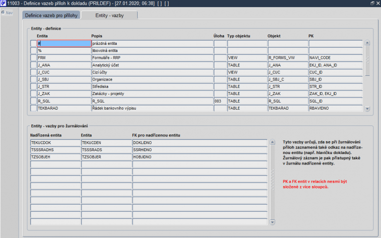The image size is (381, 238).
Task: Click the TEKUCDEN entity field
Action: point(106,143)
